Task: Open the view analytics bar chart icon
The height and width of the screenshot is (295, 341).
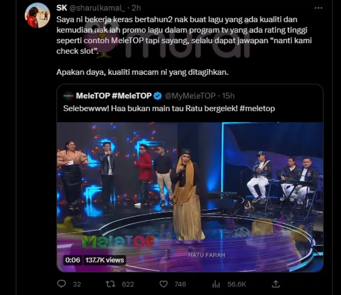Action: click(216, 284)
